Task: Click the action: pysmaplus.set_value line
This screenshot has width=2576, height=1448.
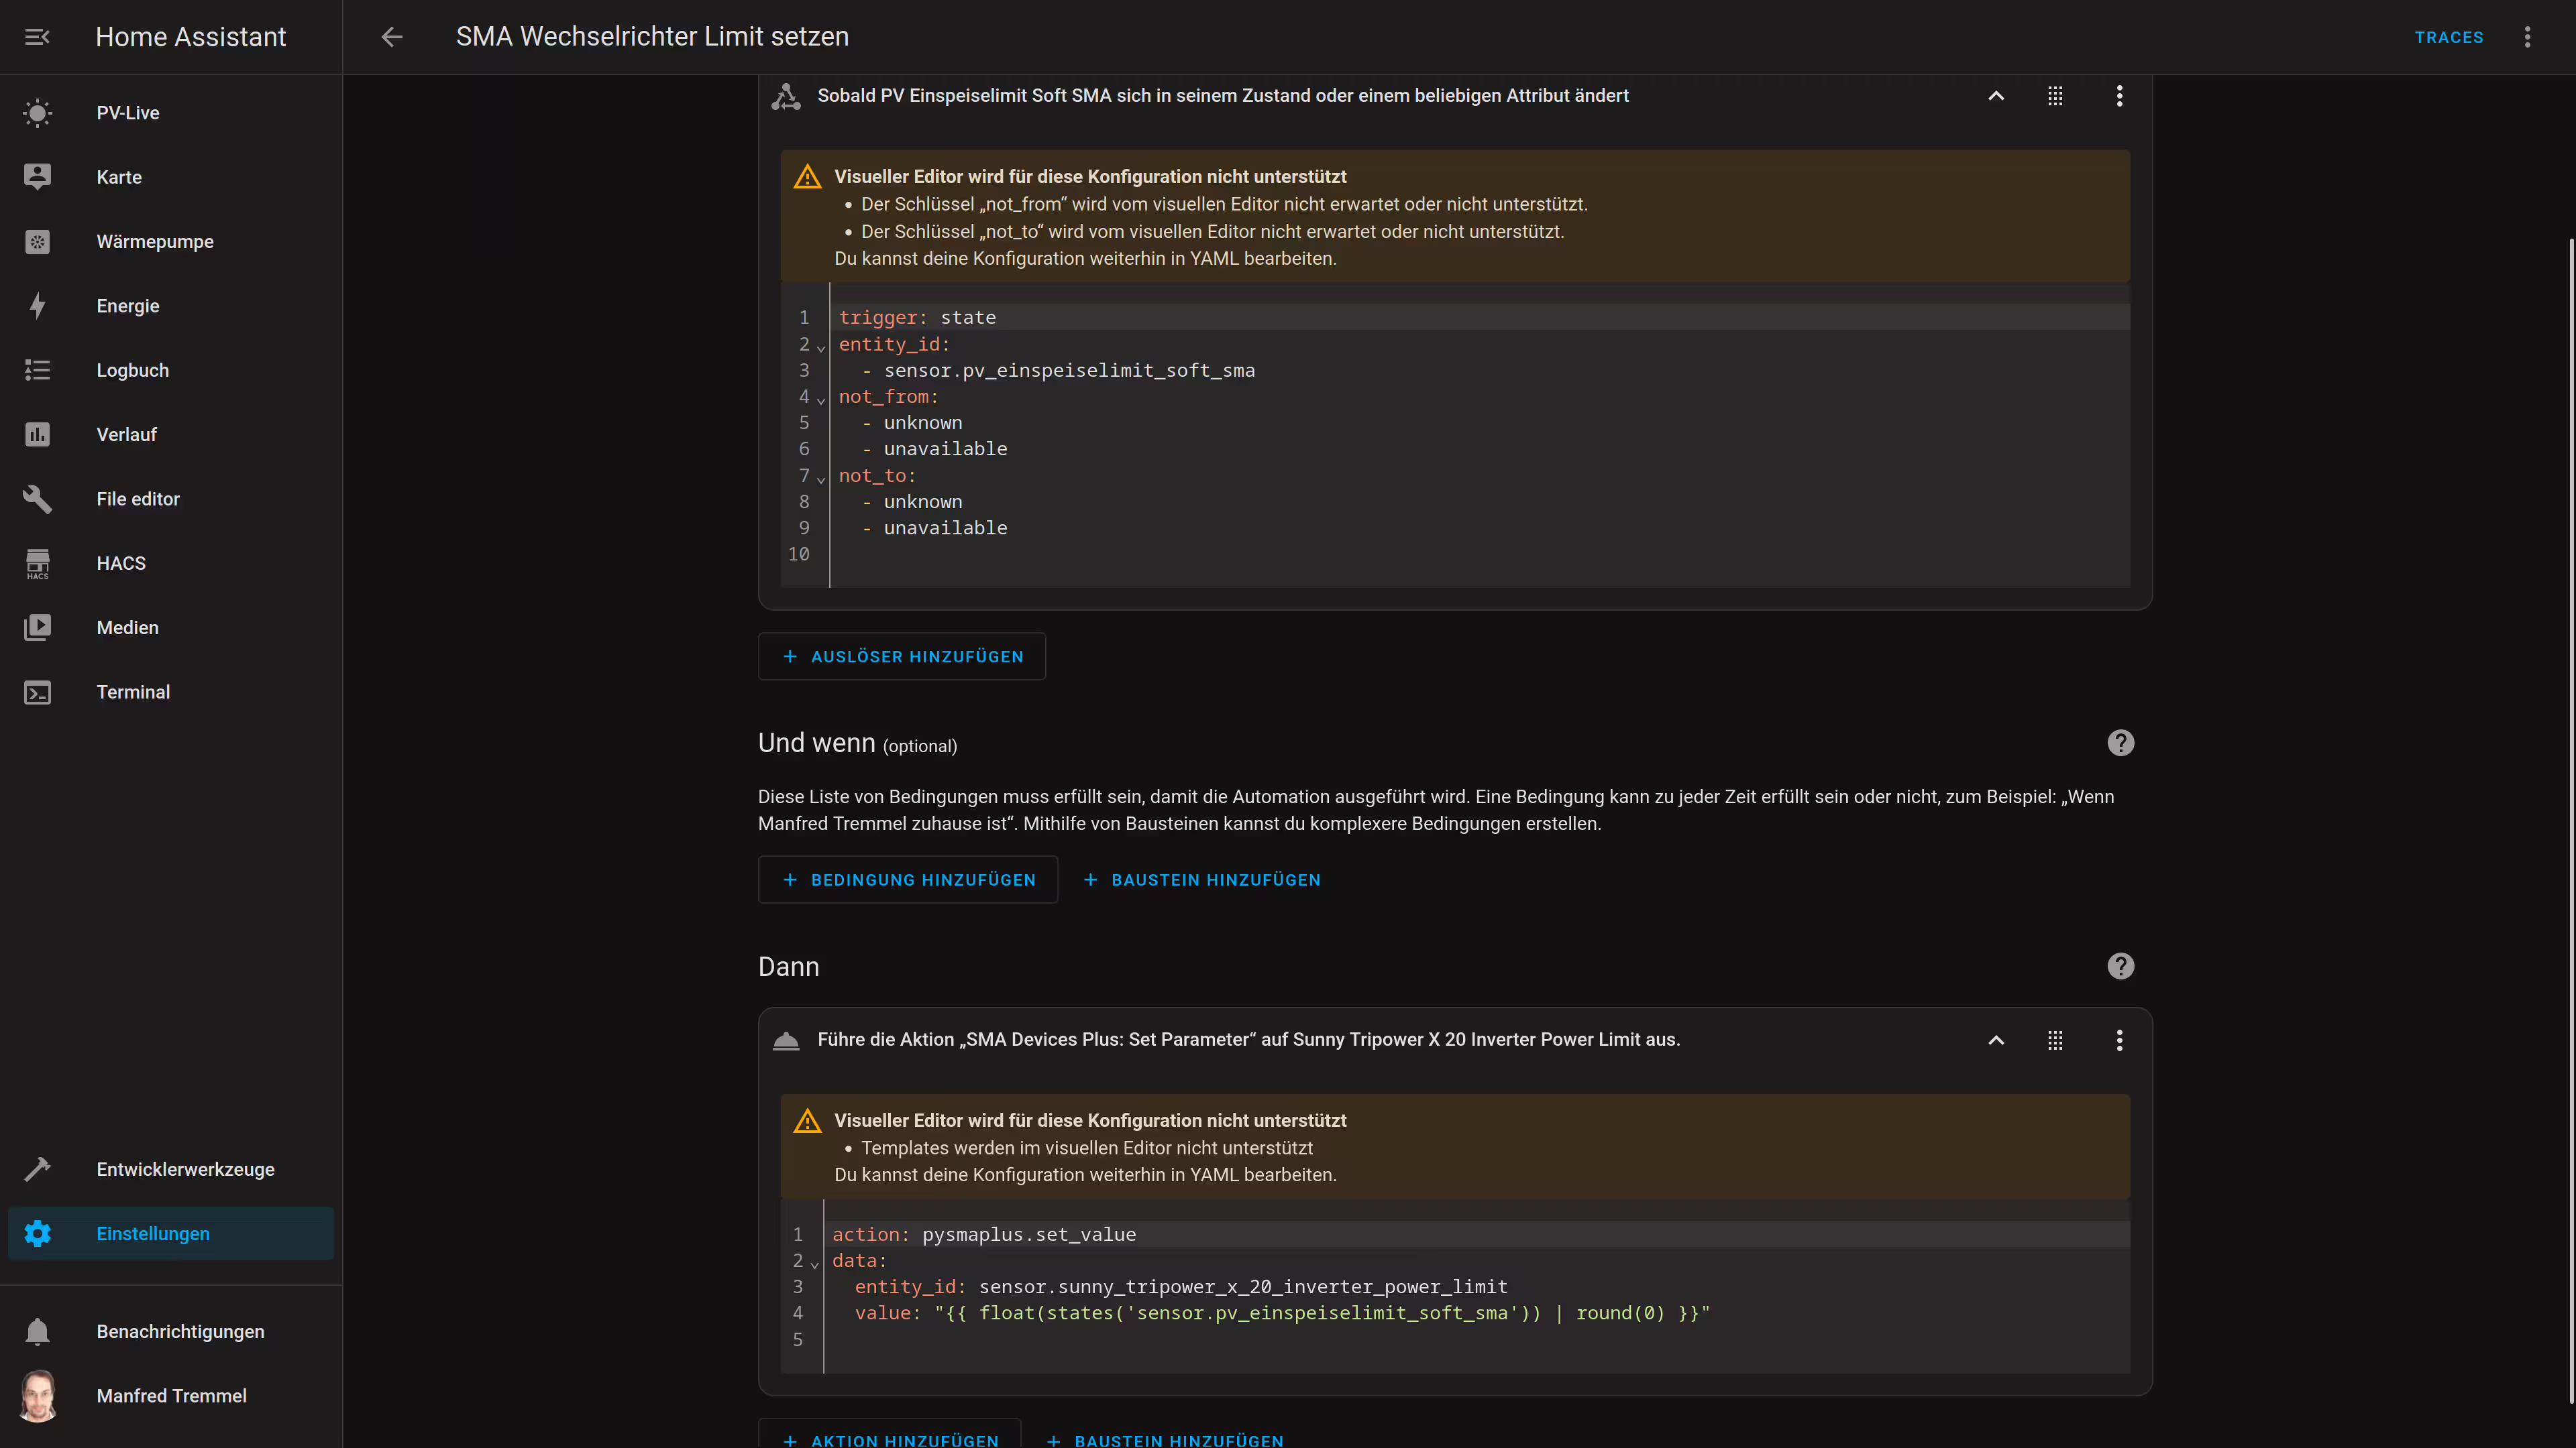Action: coord(1478,1234)
